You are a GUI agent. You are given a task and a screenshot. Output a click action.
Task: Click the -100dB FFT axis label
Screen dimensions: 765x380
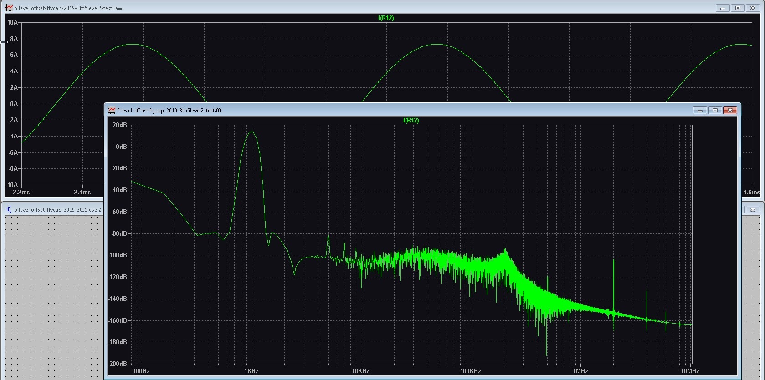coord(118,255)
